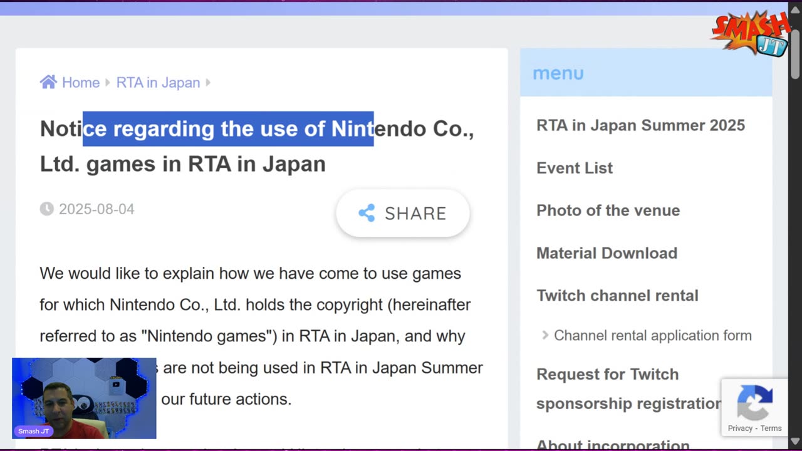Click the Smash JT logo
The height and width of the screenshot is (451, 802).
(750, 33)
